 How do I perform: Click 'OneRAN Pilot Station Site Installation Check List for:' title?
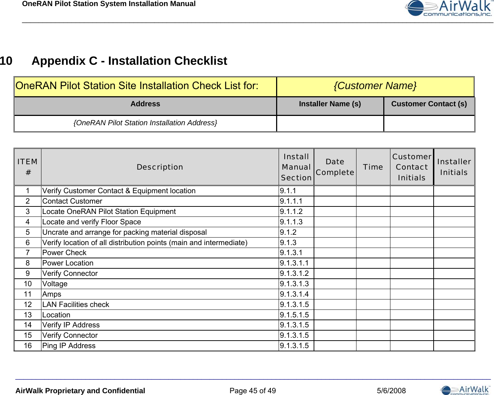(137, 86)
